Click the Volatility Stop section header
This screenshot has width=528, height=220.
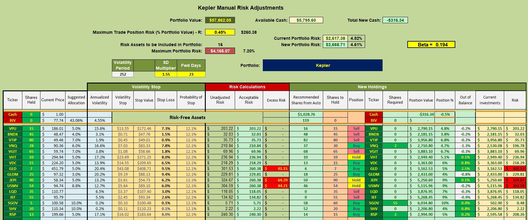[x=146, y=87]
